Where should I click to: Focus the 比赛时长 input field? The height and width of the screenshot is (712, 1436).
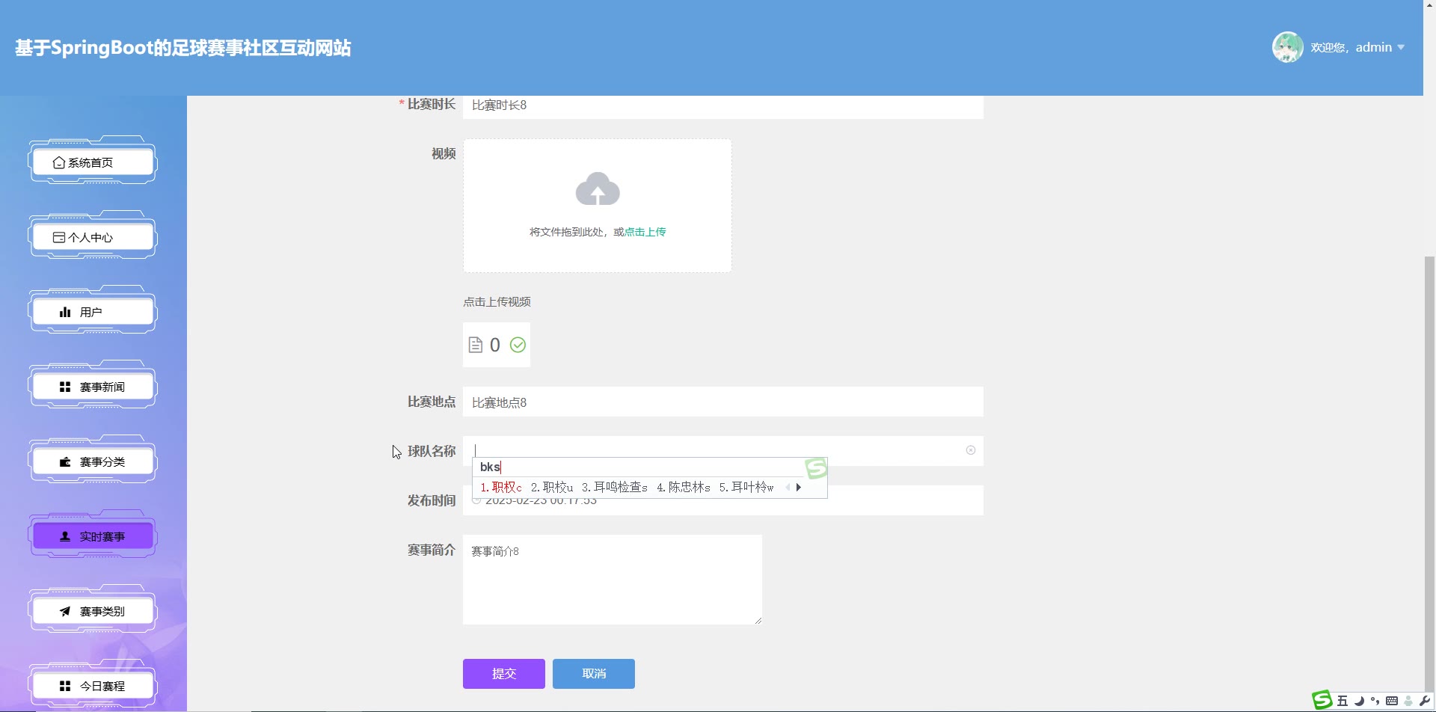[722, 105]
